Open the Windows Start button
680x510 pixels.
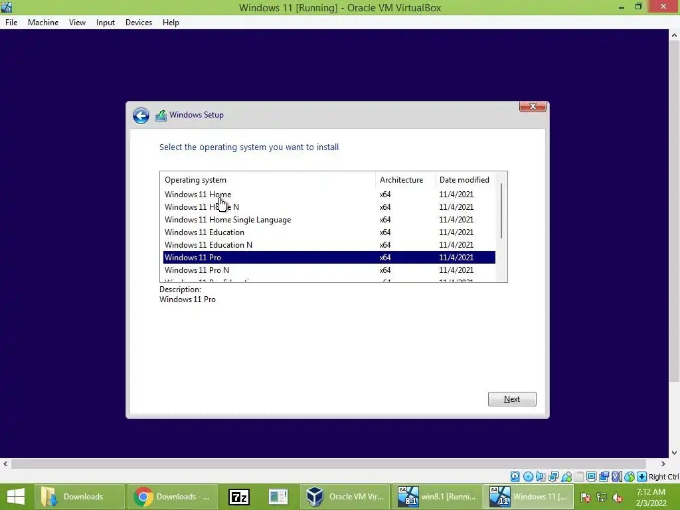[x=16, y=497]
